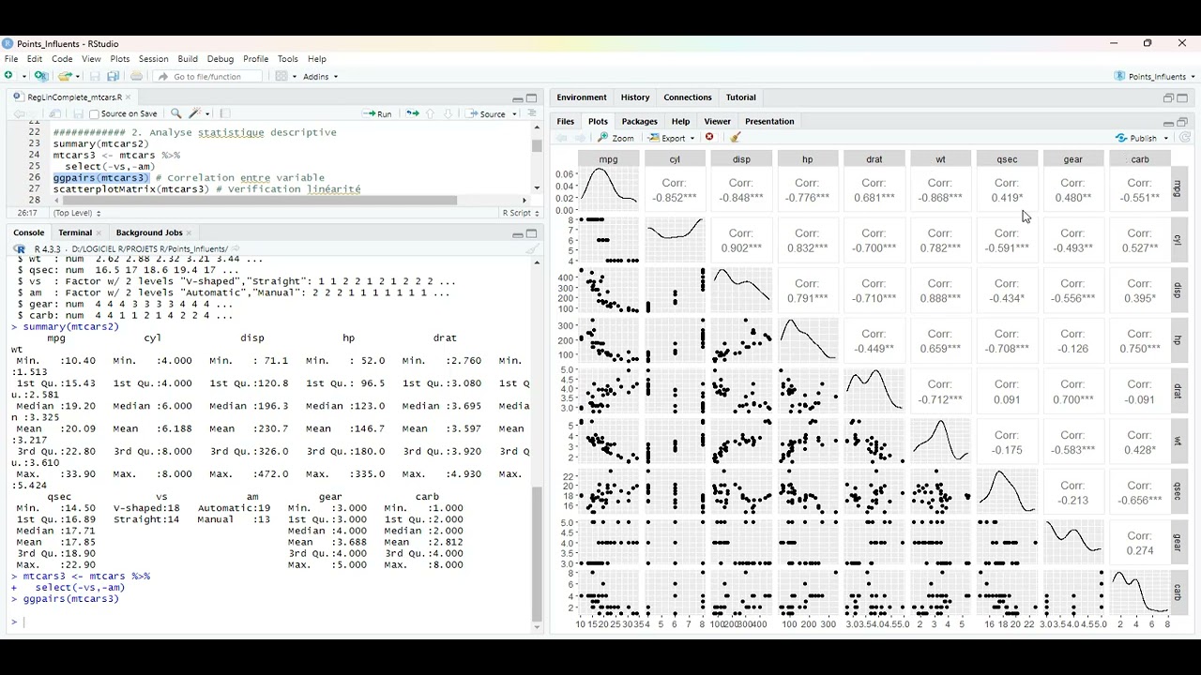The width and height of the screenshot is (1201, 675).
Task: Close the Terminal tab
Action: point(99,232)
